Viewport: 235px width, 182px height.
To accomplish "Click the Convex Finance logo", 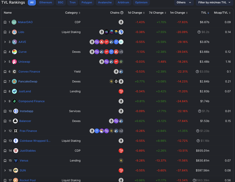I will 14,72.
